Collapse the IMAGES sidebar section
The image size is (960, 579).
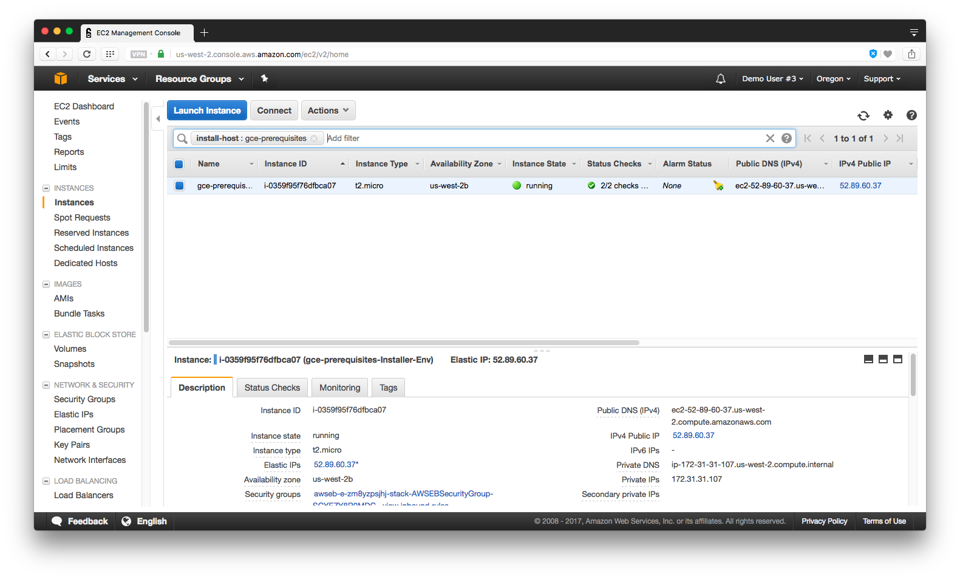46,284
